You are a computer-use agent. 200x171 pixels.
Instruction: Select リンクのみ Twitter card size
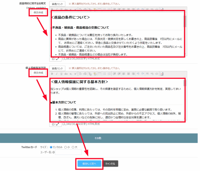pyautogui.click(x=51, y=147)
